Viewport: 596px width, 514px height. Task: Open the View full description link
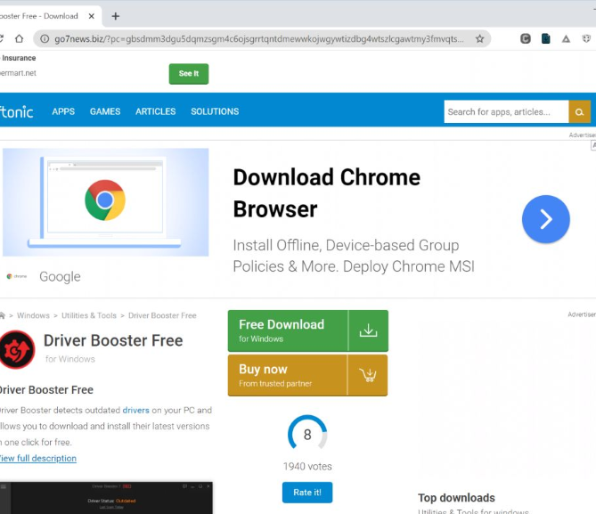[38, 459]
